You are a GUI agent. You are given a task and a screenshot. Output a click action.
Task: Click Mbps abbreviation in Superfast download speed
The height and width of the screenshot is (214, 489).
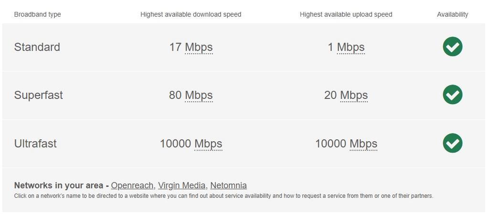click(x=199, y=96)
